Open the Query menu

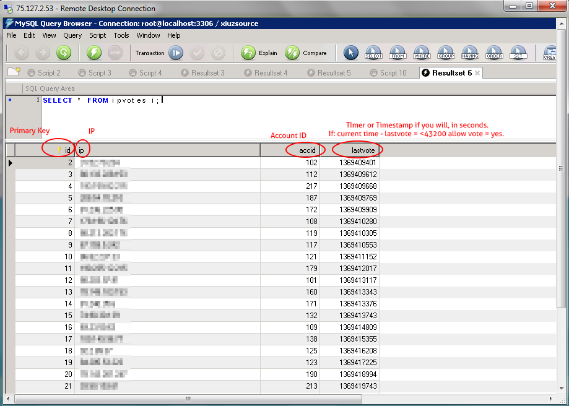(x=72, y=35)
